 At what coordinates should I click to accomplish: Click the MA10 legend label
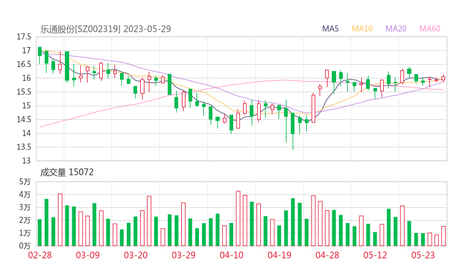pos(362,29)
